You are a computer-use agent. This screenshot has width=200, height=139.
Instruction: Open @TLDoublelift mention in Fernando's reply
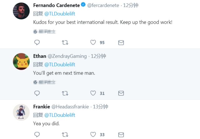coord(60,14)
